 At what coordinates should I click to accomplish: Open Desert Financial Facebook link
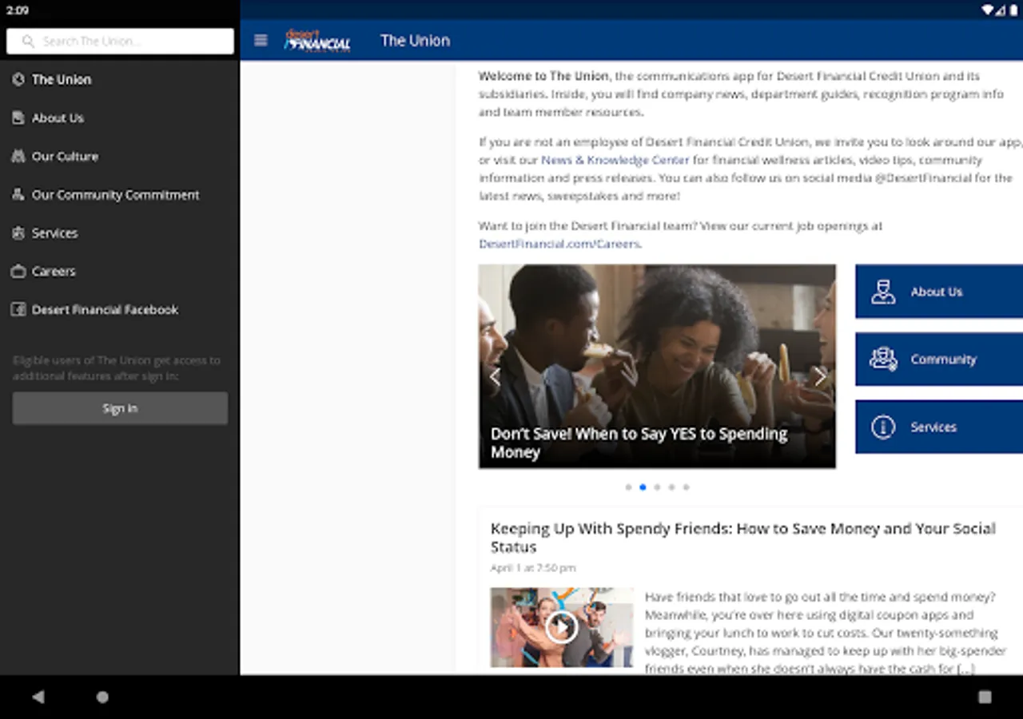120,309
